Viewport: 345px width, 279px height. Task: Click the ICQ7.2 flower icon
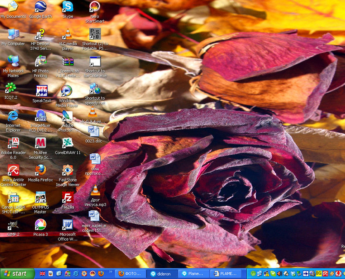(x=11, y=88)
